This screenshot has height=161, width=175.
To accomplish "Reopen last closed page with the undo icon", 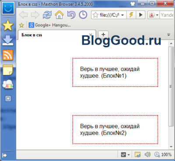I will point(71,15).
